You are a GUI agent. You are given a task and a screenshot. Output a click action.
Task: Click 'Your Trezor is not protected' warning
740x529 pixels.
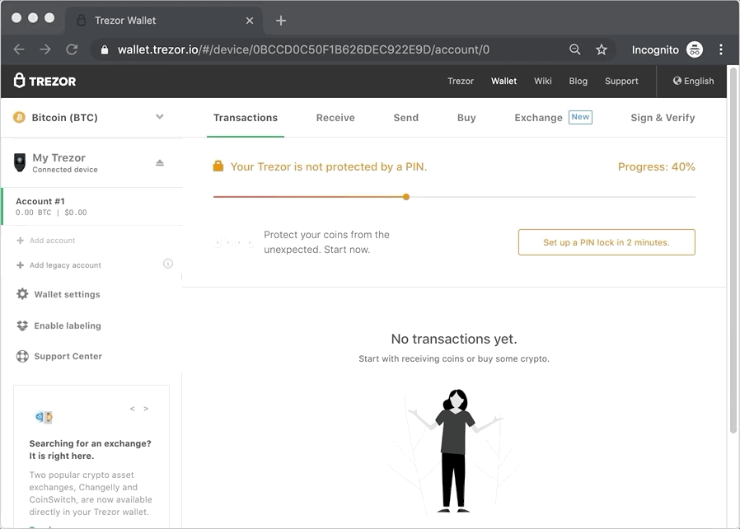pos(329,166)
